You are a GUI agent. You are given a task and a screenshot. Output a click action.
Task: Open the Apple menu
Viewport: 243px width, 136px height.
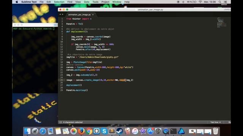tap(17, 2)
